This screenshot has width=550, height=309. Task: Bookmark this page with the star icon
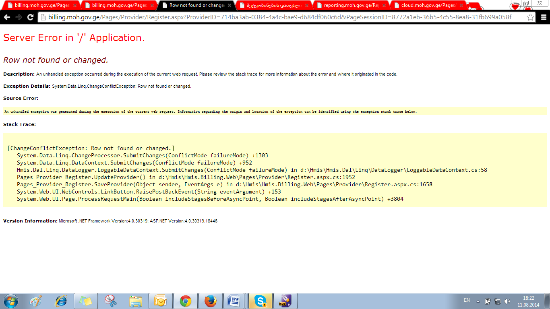point(530,17)
